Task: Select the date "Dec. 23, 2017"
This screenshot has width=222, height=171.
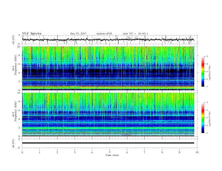Action: [78, 34]
